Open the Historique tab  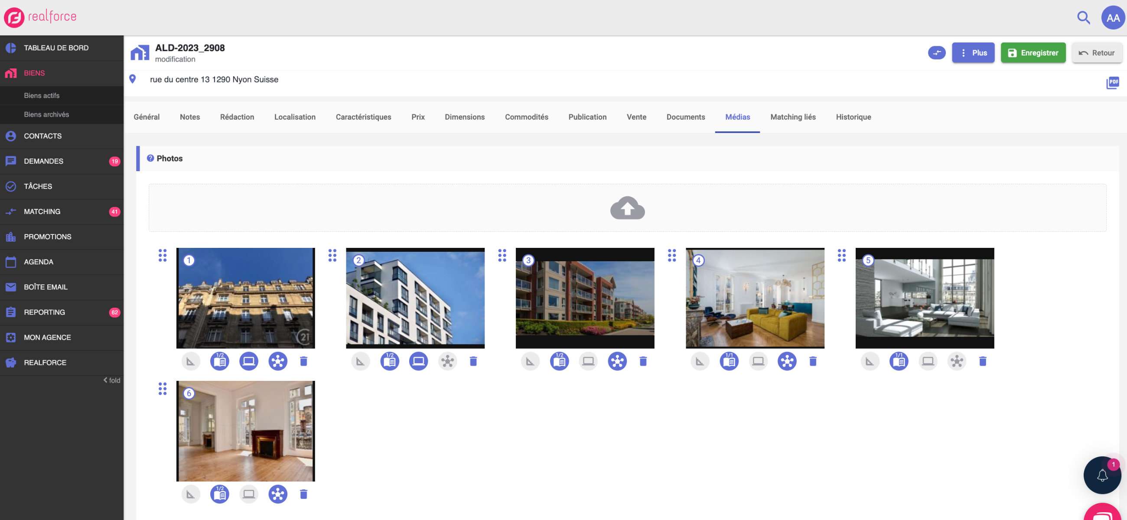[853, 117]
